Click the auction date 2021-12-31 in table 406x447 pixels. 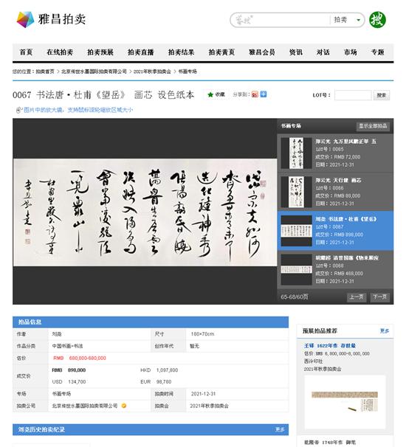(203, 394)
